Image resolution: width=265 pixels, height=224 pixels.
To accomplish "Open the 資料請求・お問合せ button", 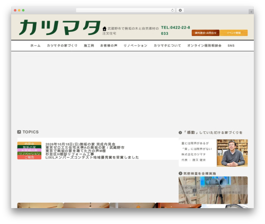I will pyautogui.click(x=206, y=33).
